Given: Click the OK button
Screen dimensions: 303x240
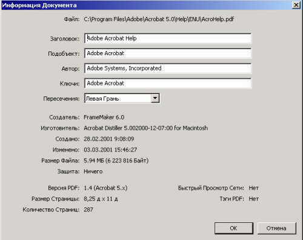Looking at the screenshot, I should [234, 228].
